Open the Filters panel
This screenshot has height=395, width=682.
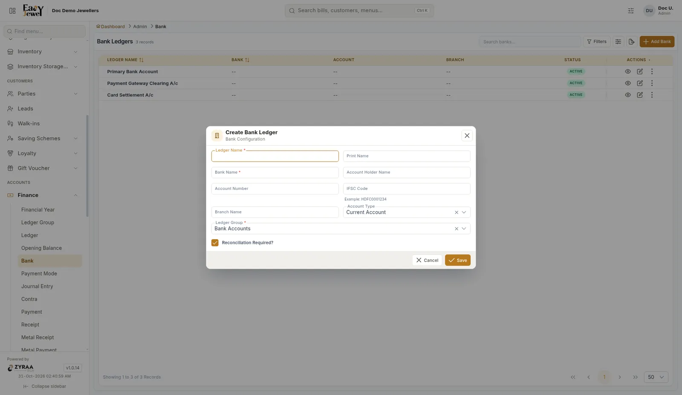click(x=597, y=42)
